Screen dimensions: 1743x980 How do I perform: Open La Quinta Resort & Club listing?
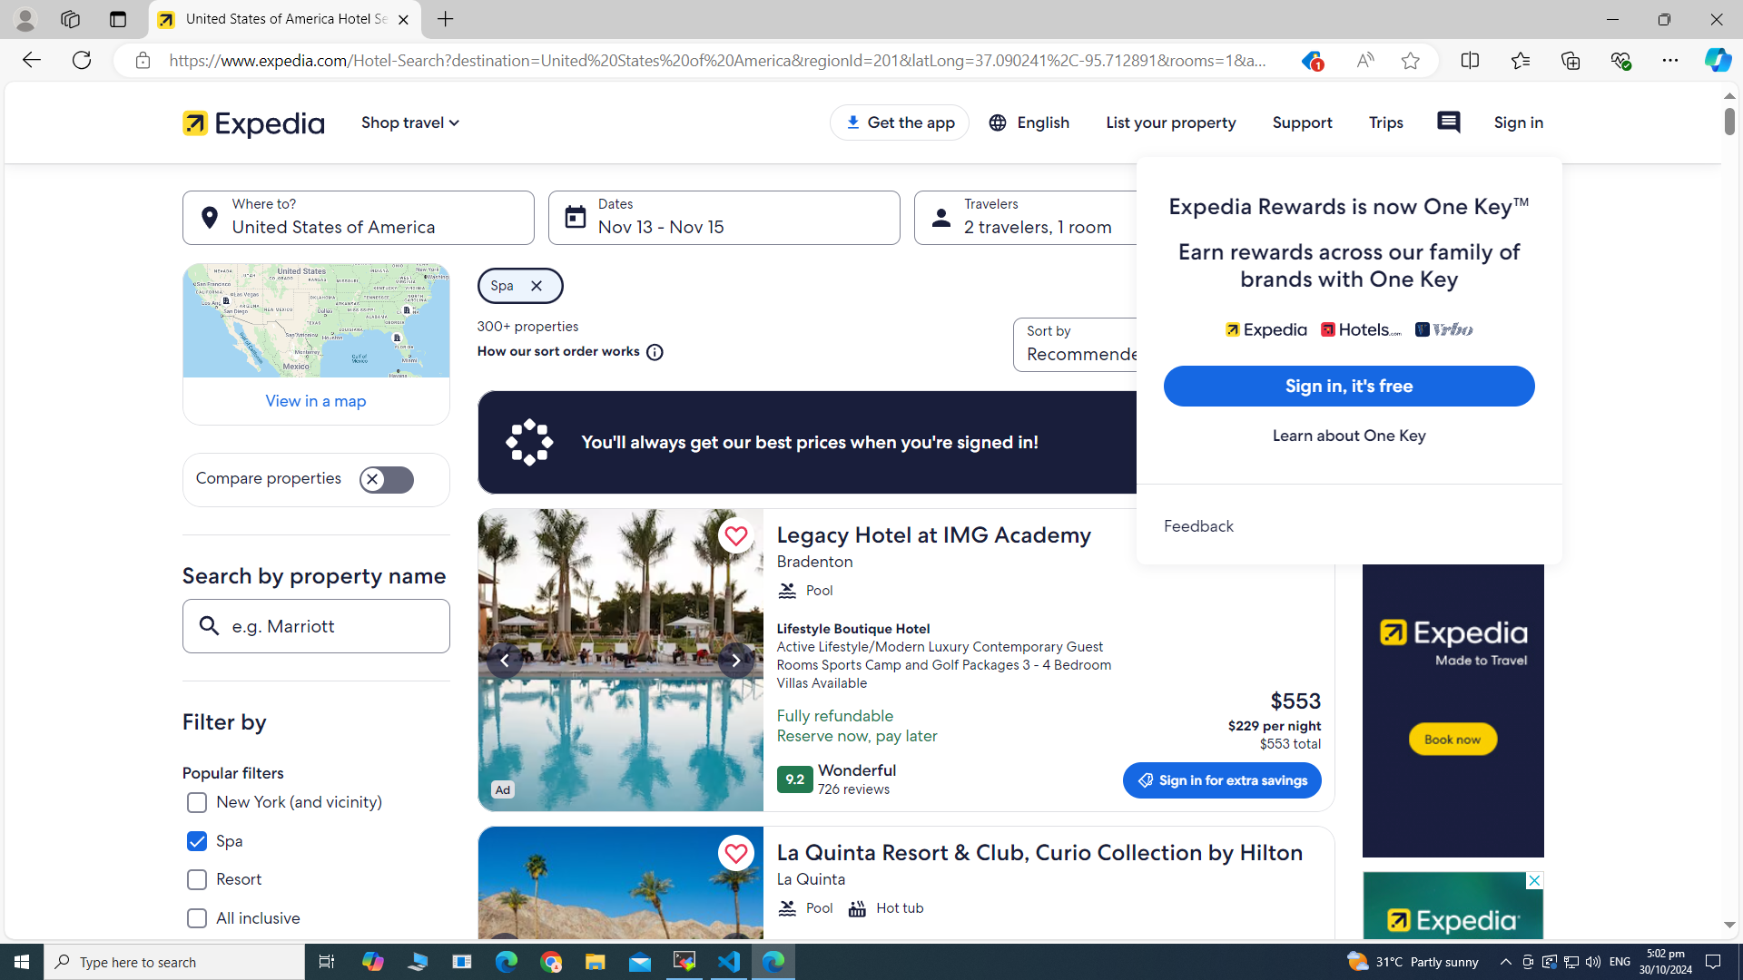(x=1039, y=853)
